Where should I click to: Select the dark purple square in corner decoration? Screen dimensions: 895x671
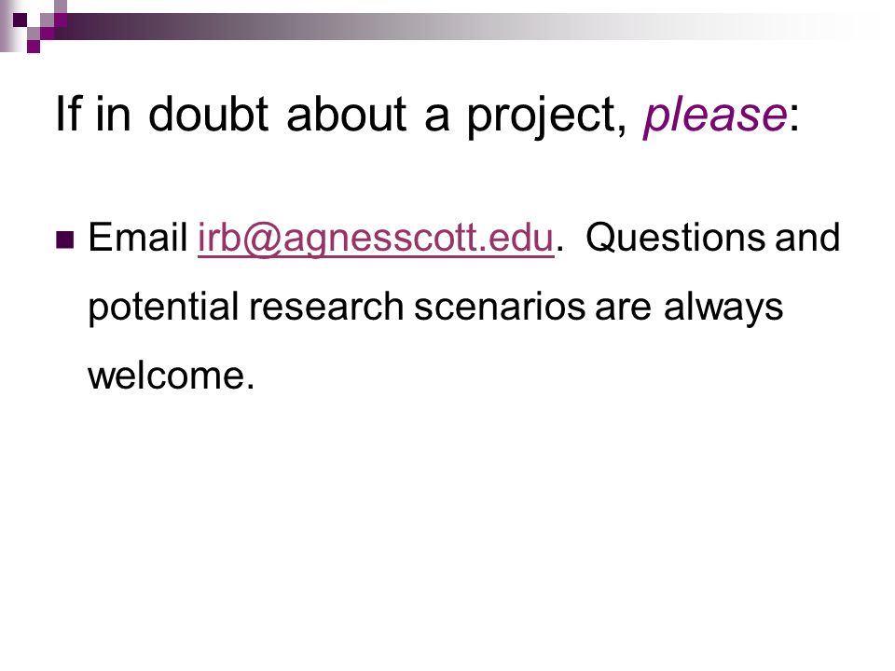point(20,20)
